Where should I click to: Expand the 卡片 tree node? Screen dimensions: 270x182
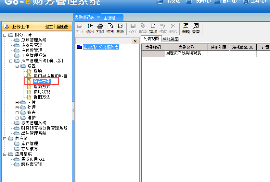[x=17, y=102]
